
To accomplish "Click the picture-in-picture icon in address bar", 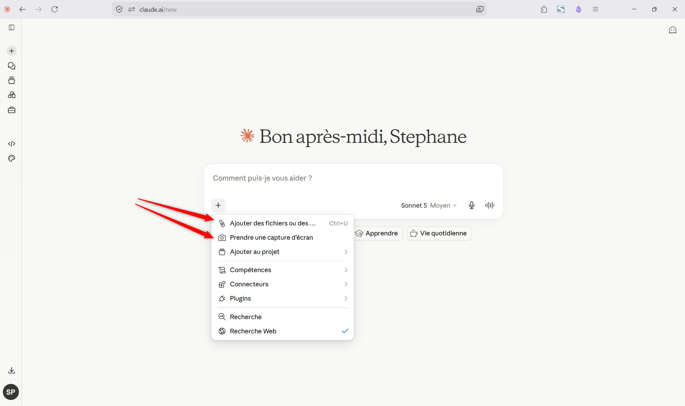I will 479,9.
